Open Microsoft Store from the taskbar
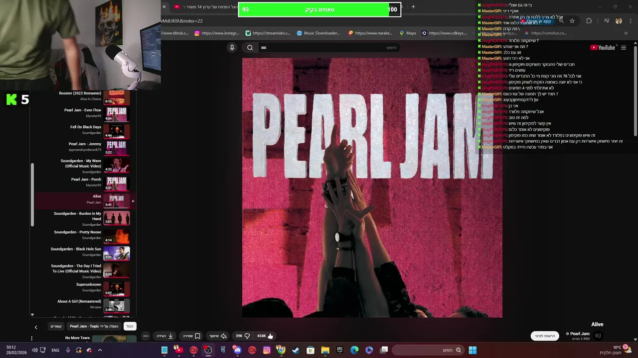The width and height of the screenshot is (638, 358). pos(311,350)
